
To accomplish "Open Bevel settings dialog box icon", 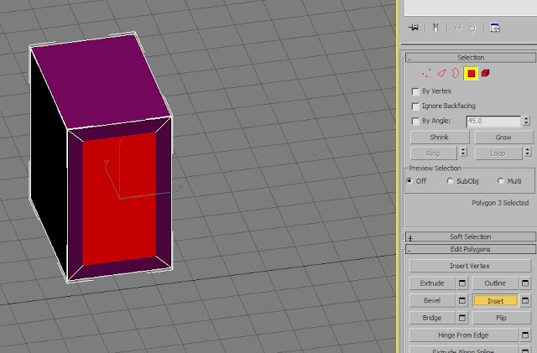I will pyautogui.click(x=462, y=300).
